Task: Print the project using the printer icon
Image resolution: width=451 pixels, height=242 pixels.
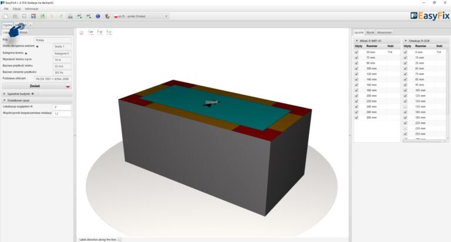Action: [70, 16]
